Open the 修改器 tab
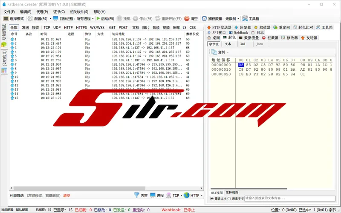The image size is (341, 213). point(289,37)
